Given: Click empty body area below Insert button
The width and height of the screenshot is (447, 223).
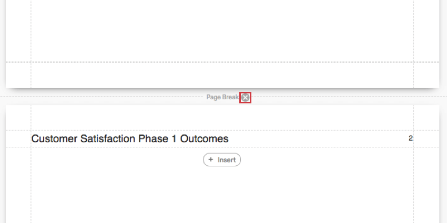Looking at the screenshot, I should [x=221, y=194].
